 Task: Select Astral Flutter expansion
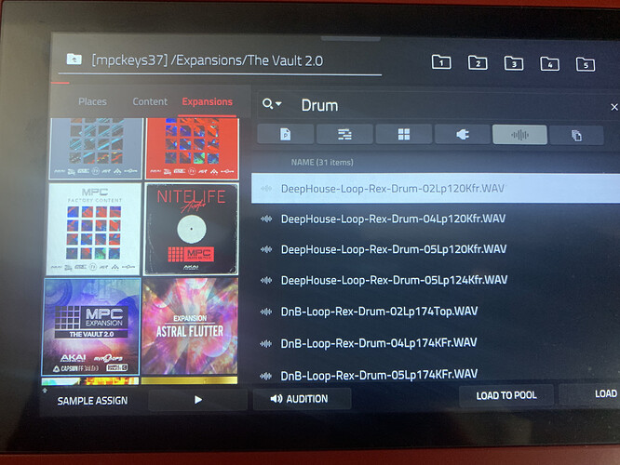[x=190, y=326]
